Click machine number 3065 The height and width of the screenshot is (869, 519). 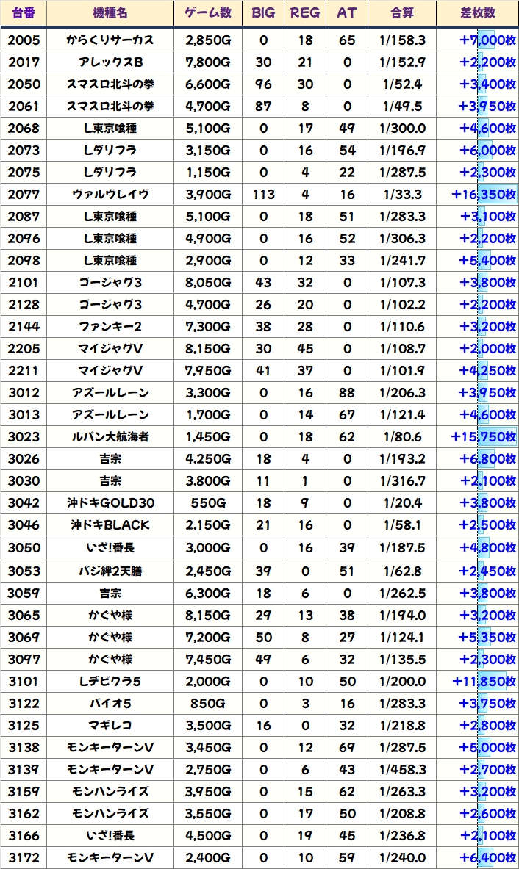pos(24,615)
